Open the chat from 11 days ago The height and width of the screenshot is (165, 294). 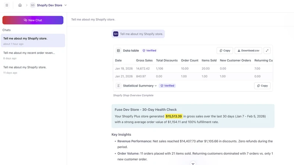click(x=33, y=70)
